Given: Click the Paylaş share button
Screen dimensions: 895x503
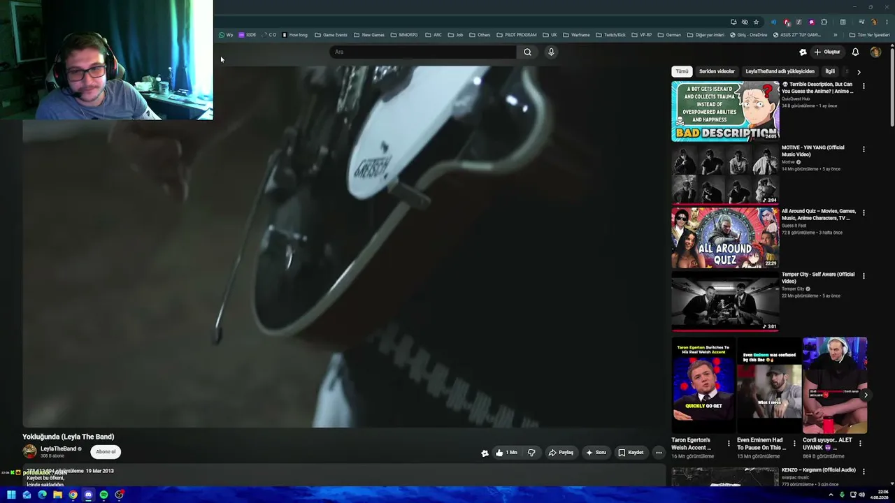Looking at the screenshot, I should (x=561, y=453).
